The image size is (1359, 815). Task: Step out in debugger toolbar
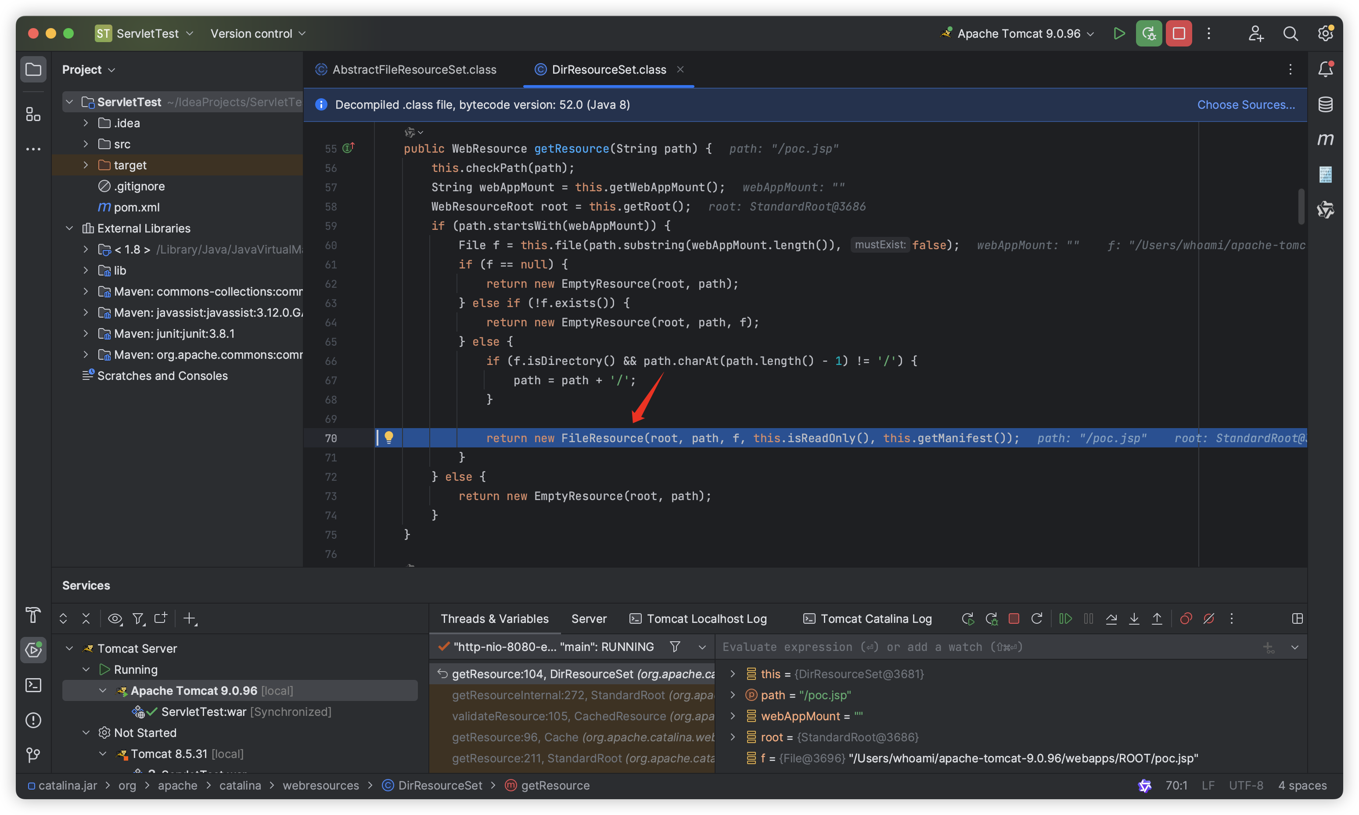pyautogui.click(x=1157, y=618)
